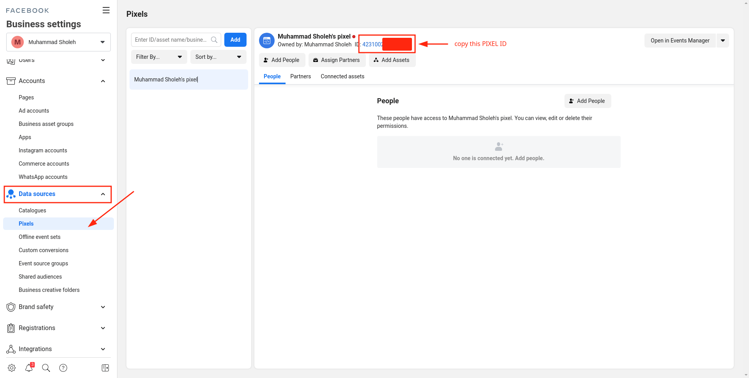
Task: Toggle the sidebar collapse panel icon
Action: (105, 368)
